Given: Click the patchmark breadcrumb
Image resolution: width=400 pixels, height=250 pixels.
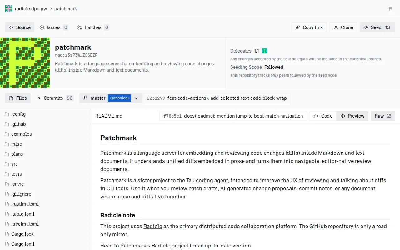Looking at the screenshot, I should pos(66,9).
